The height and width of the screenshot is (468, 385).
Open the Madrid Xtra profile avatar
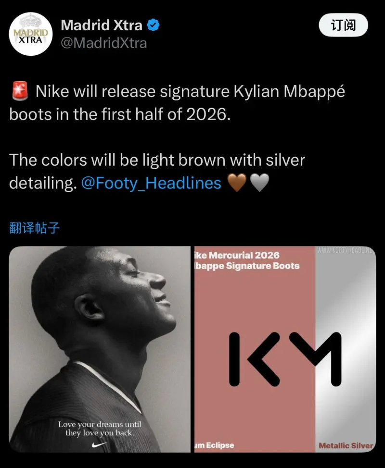(x=31, y=34)
